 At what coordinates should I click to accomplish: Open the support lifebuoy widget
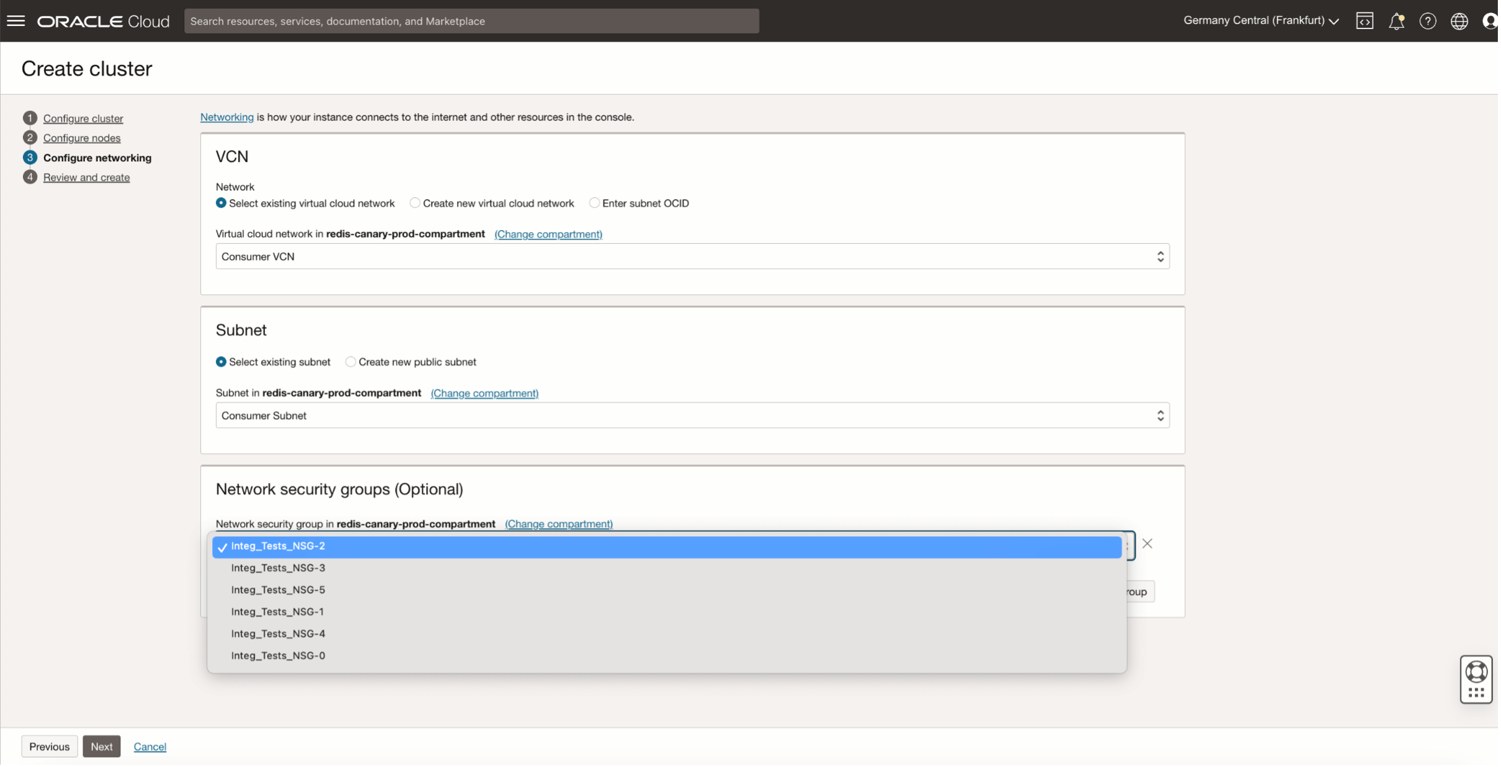[x=1476, y=672]
